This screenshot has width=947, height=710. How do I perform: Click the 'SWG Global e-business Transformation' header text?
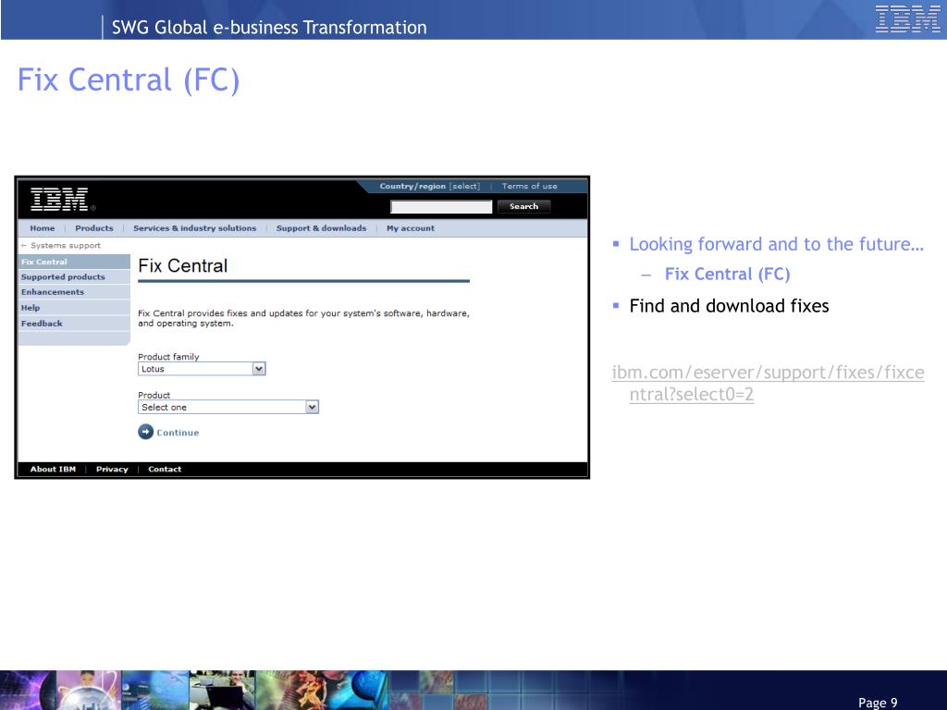point(269,27)
